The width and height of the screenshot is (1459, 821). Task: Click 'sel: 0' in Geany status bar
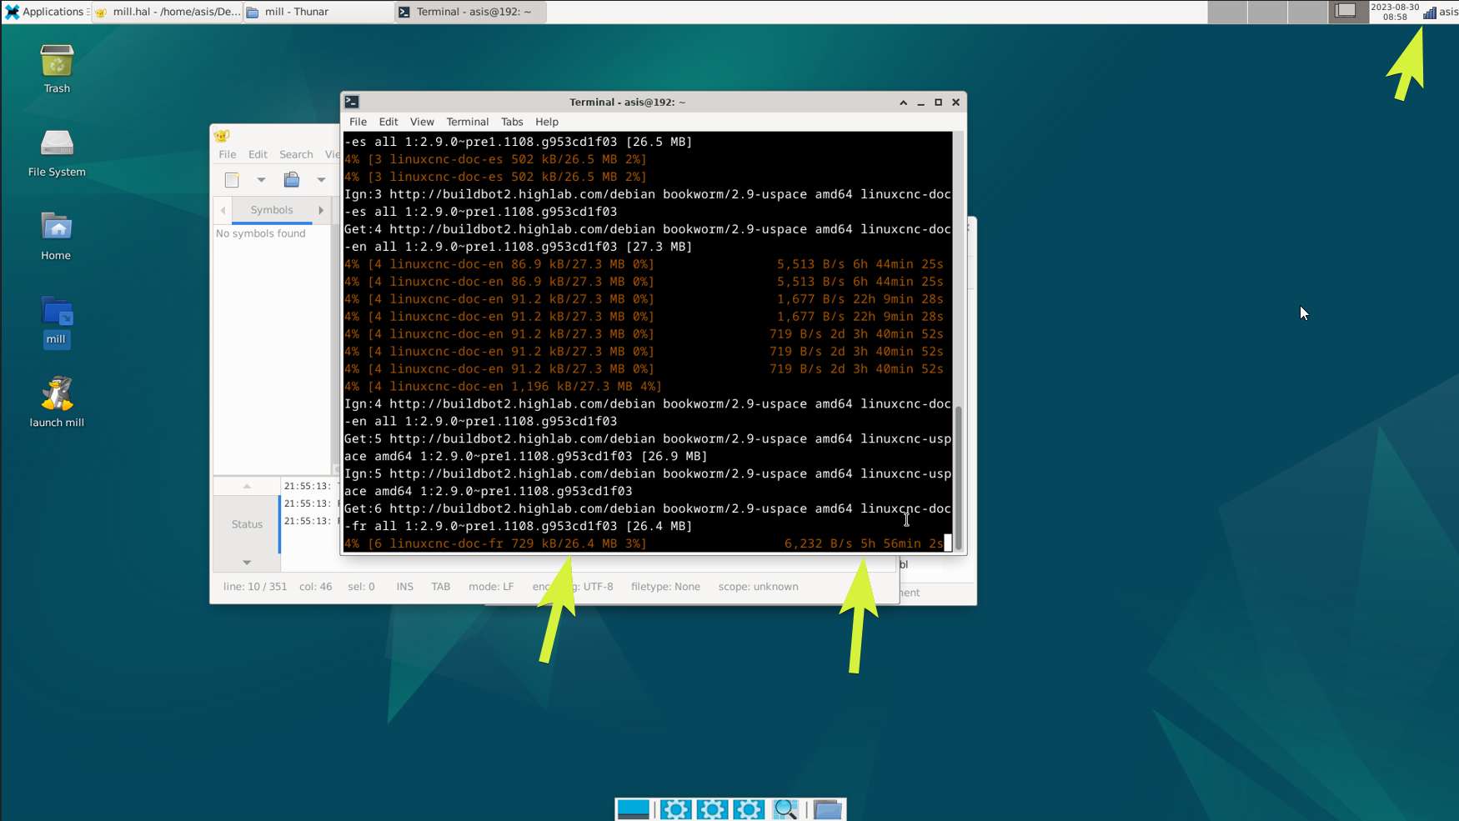(361, 587)
